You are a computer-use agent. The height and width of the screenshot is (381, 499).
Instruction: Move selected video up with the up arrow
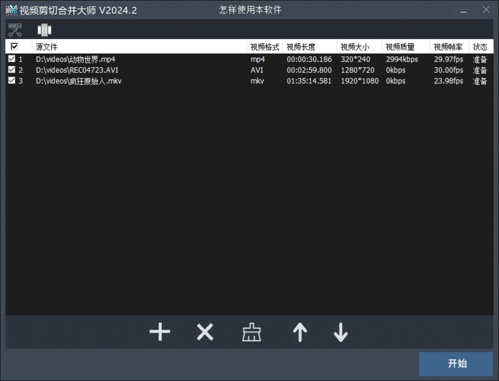click(299, 332)
